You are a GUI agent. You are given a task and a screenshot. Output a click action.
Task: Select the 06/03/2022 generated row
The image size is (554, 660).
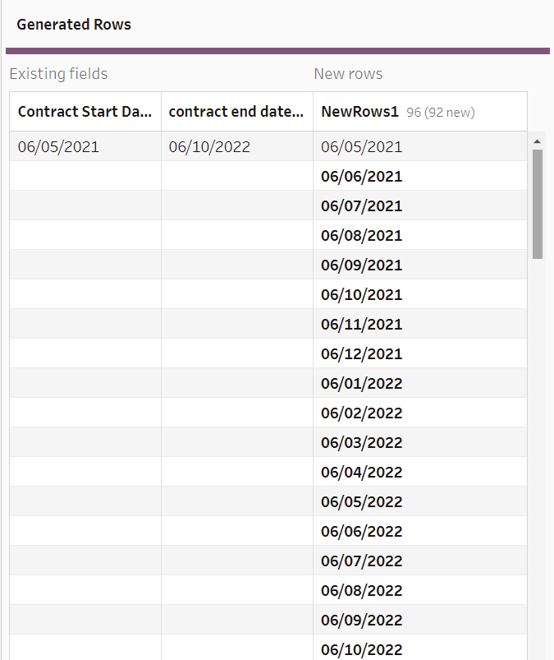point(362,443)
